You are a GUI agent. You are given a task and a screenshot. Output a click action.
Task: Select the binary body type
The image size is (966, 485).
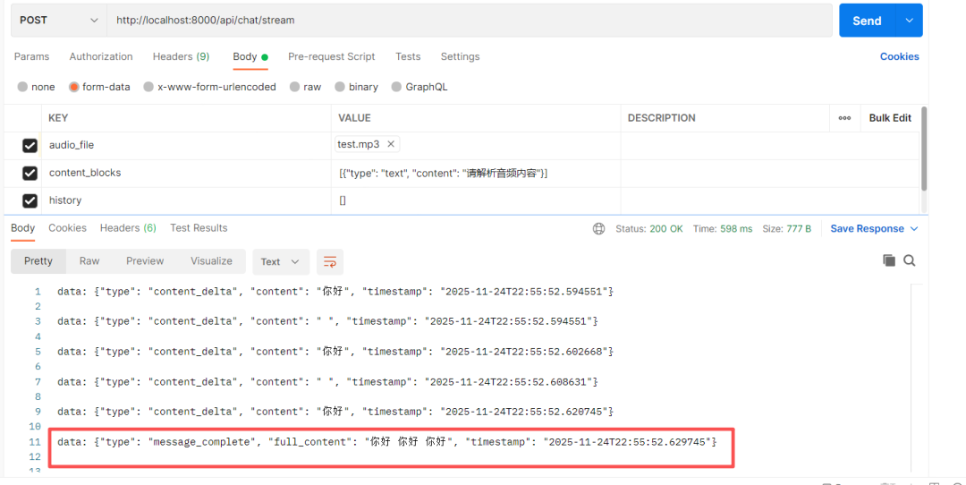pos(340,87)
